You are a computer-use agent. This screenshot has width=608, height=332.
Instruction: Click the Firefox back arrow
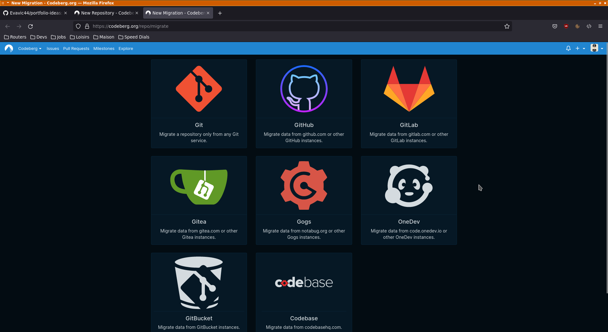pyautogui.click(x=8, y=26)
